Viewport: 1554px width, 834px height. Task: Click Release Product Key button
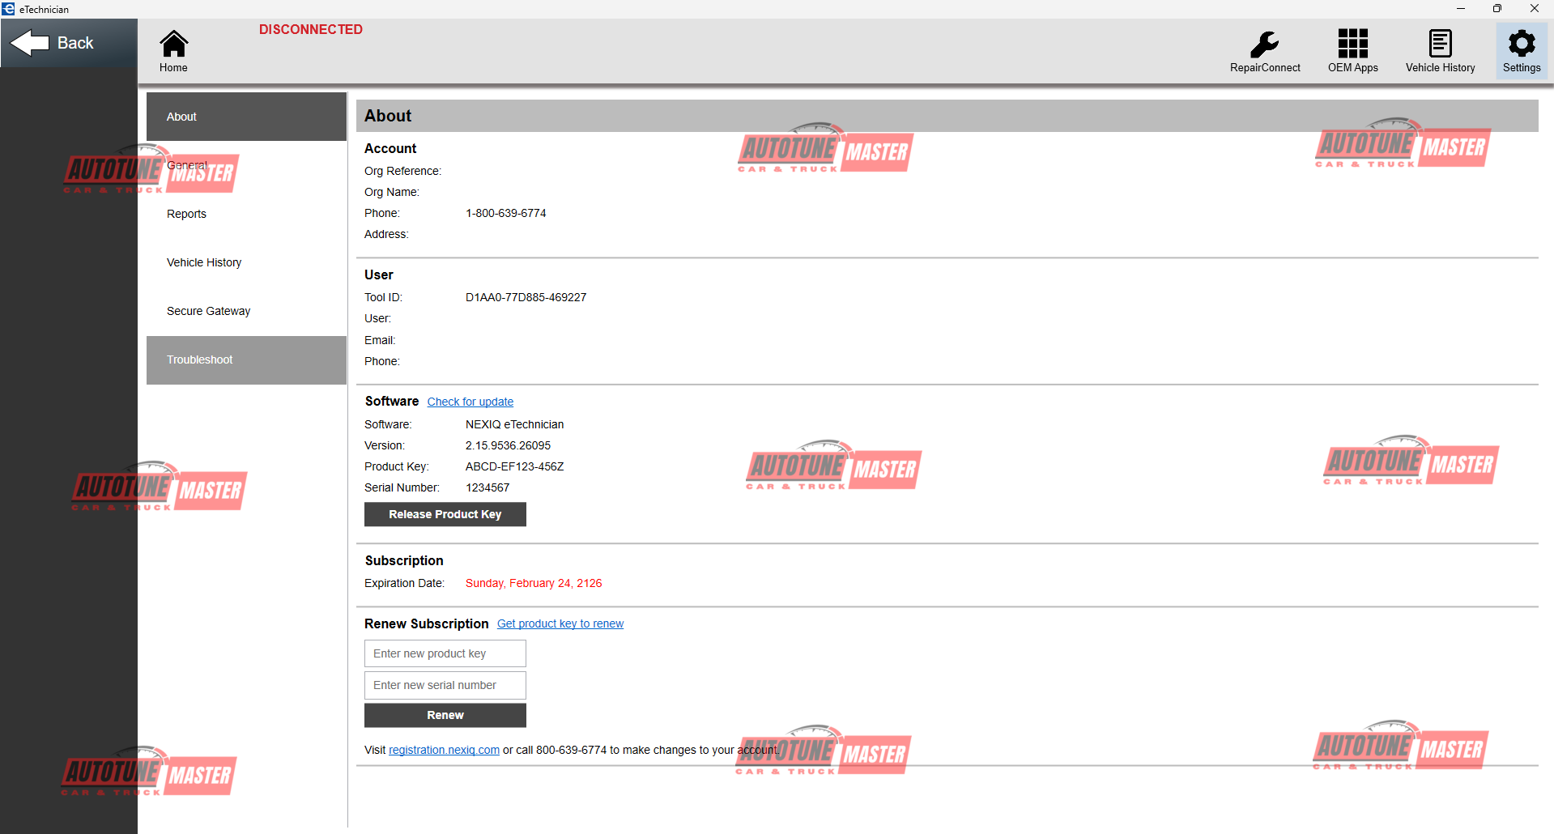click(445, 514)
